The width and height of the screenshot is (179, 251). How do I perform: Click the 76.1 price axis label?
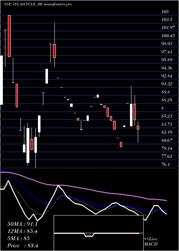(x=166, y=165)
